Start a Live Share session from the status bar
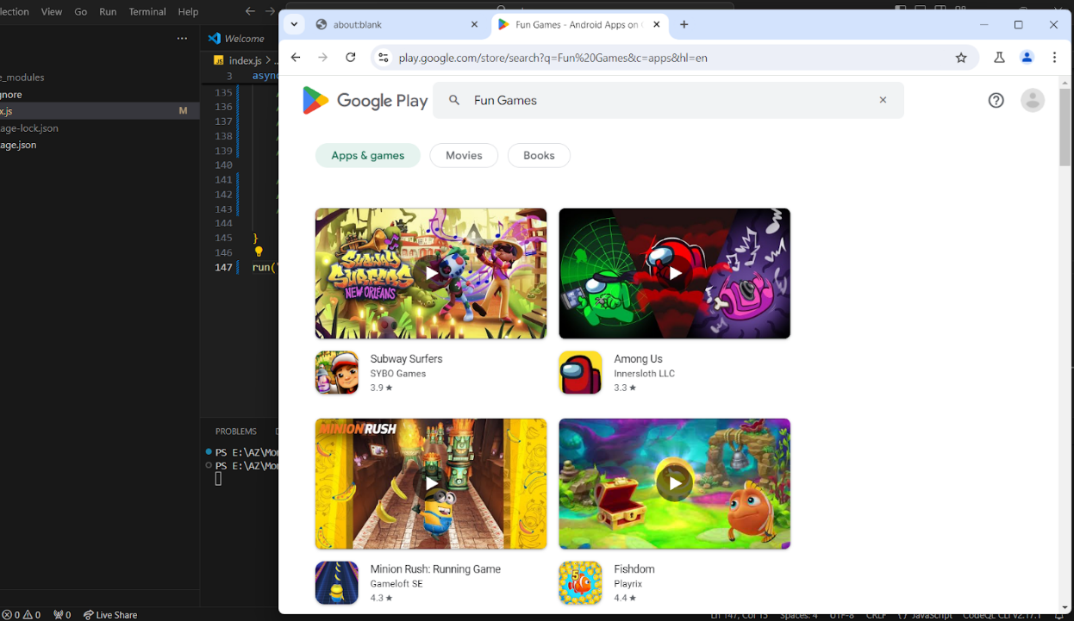Viewport: 1074px width, 621px height. [x=110, y=614]
